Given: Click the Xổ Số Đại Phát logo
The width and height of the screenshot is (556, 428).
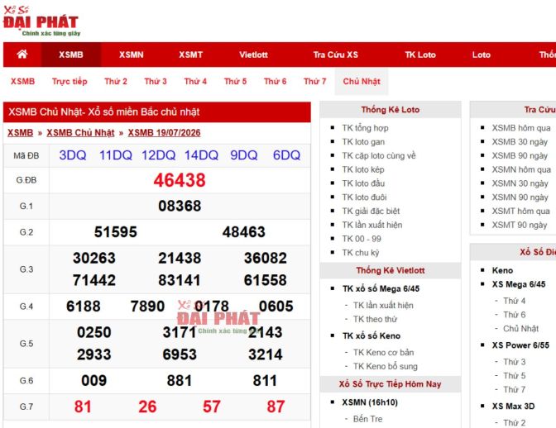Looking at the screenshot, I should [41, 21].
